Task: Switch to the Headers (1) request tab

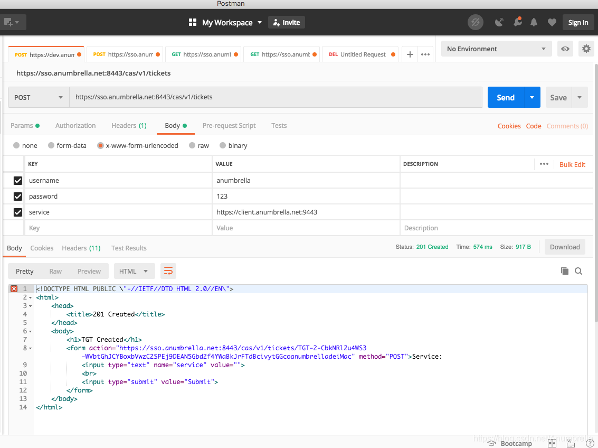Action: (129, 126)
